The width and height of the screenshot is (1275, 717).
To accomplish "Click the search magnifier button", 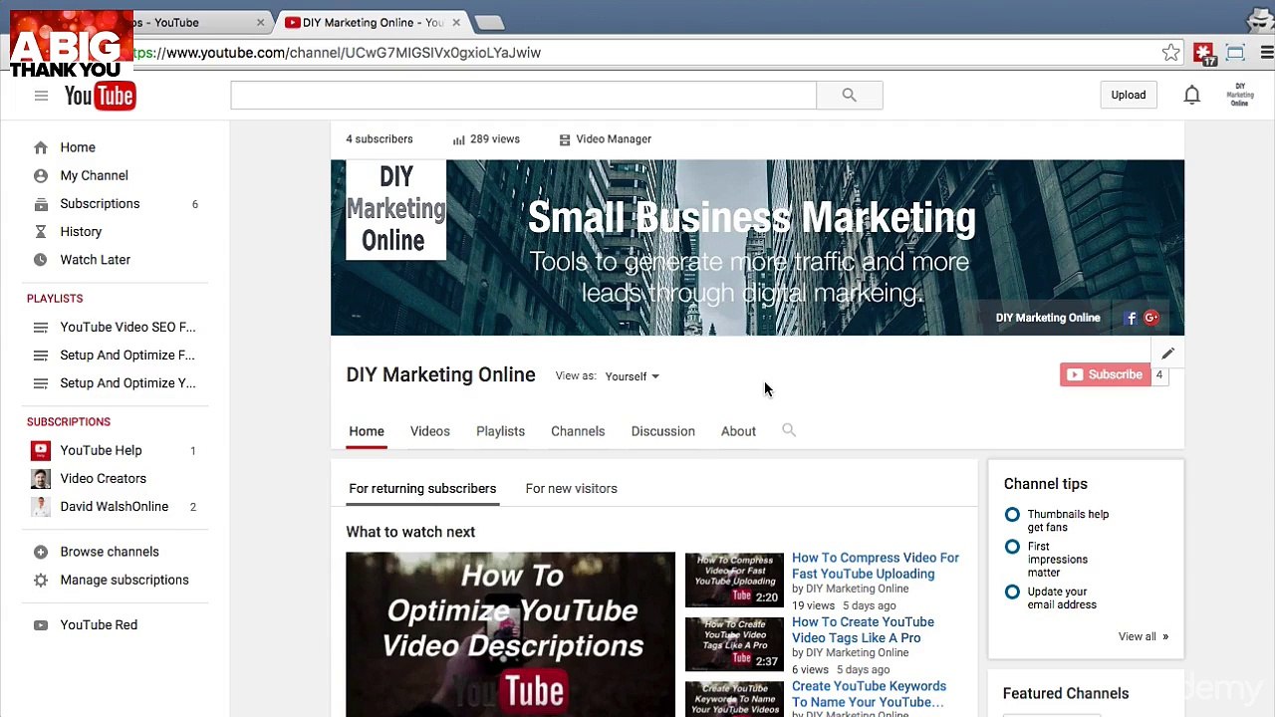I will [849, 95].
